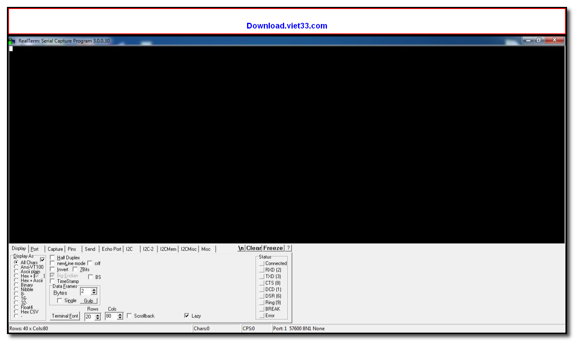Switch to the Port tab
Screen dimensions: 574x341
[x=35, y=249]
